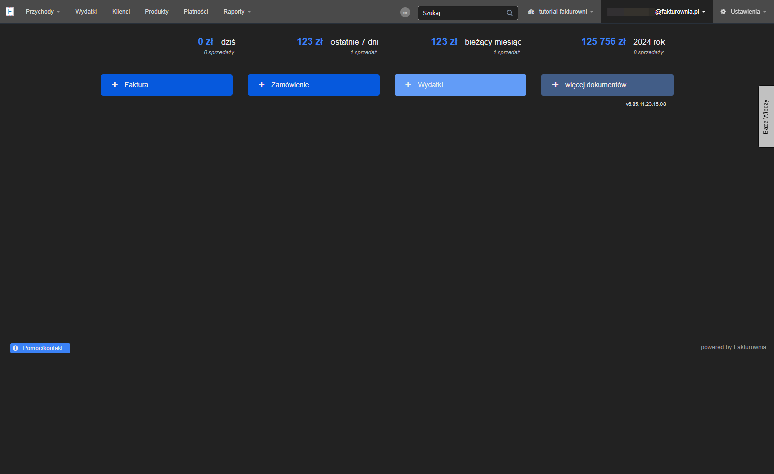774x474 pixels.
Task: Open the Pomoc/kontakt help button
Action: tap(40, 348)
